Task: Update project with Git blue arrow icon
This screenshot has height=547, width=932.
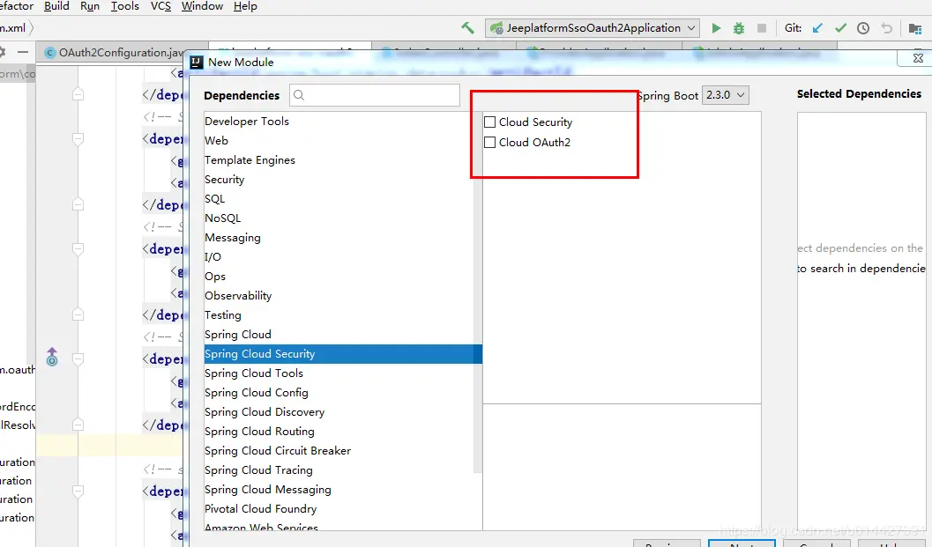Action: click(x=818, y=28)
